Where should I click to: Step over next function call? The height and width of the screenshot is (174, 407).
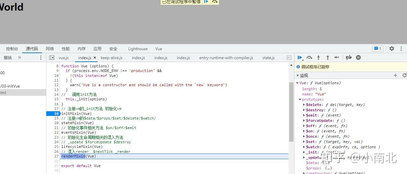pyautogui.click(x=309, y=57)
